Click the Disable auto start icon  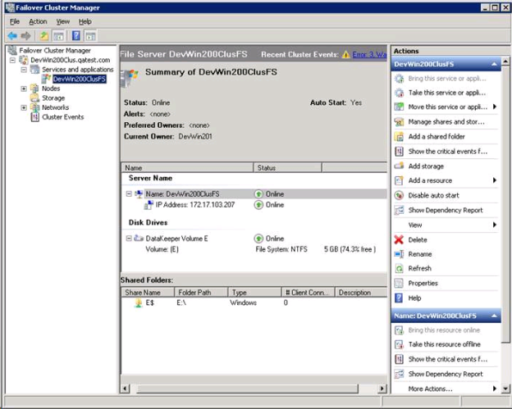400,195
